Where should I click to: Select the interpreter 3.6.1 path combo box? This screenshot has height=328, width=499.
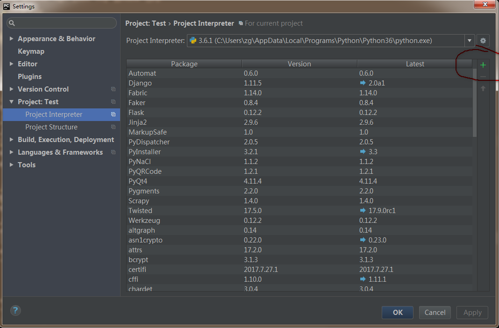(x=331, y=41)
